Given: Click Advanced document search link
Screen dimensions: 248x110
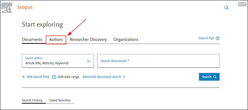Looking at the screenshot, I should point(102,77).
